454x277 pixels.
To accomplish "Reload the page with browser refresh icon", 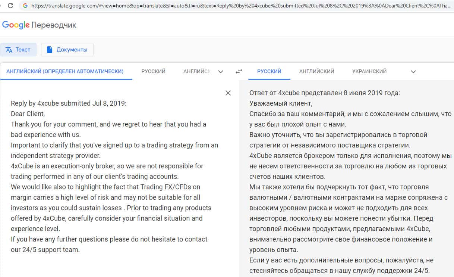I will coord(10,6).
